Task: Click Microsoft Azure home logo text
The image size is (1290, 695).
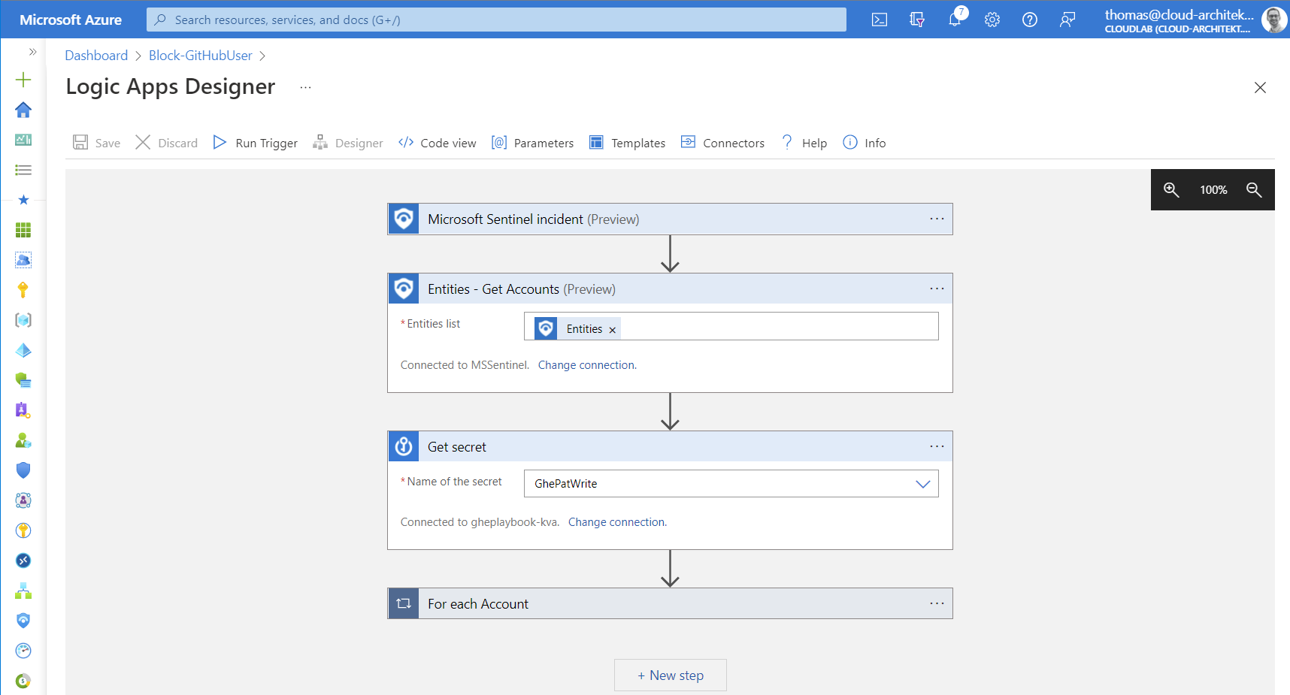Action: pos(71,20)
